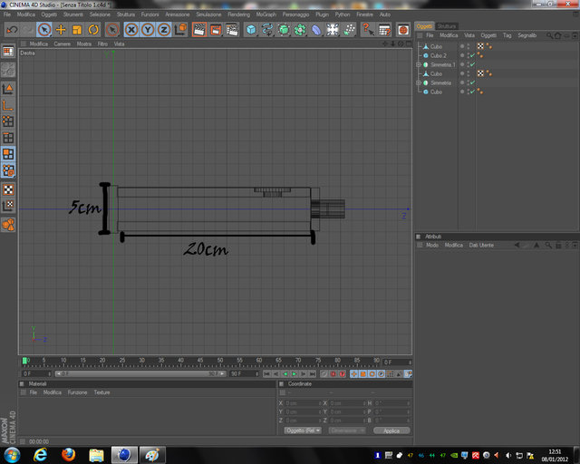Open the MoGraph menu
The height and width of the screenshot is (464, 580).
click(266, 14)
